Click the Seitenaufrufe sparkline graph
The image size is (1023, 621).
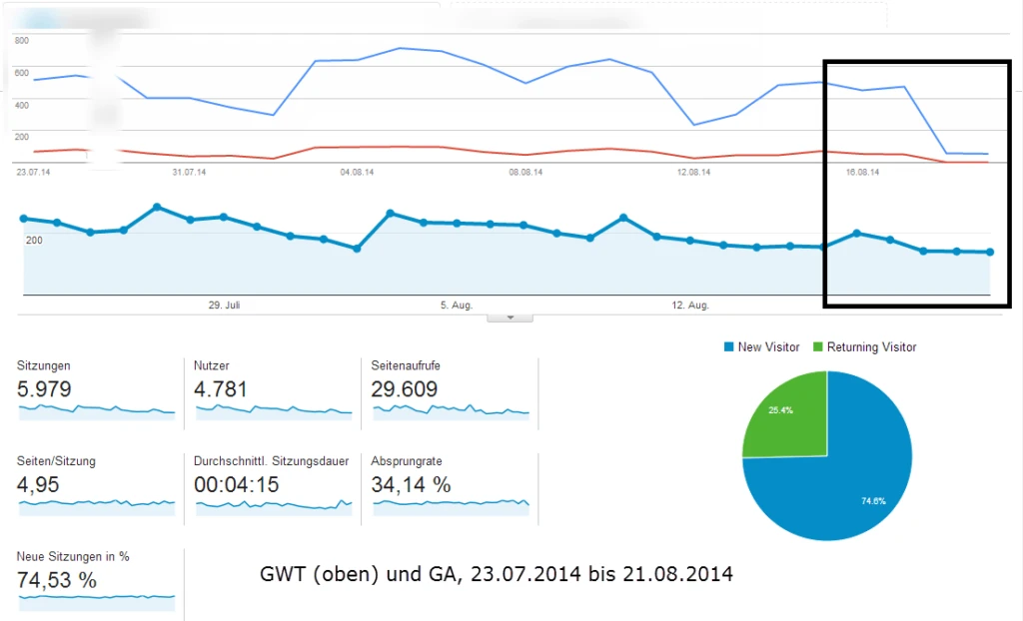[451, 411]
